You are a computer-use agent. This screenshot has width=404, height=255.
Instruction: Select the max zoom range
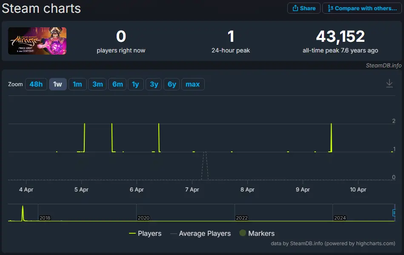click(x=192, y=84)
